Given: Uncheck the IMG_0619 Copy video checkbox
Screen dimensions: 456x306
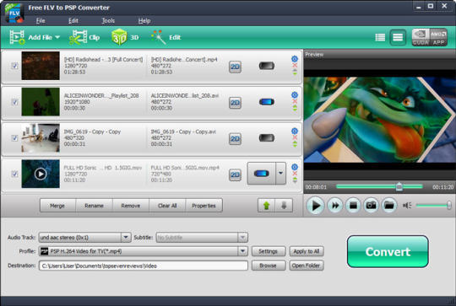Looking at the screenshot, I should tap(14, 138).
